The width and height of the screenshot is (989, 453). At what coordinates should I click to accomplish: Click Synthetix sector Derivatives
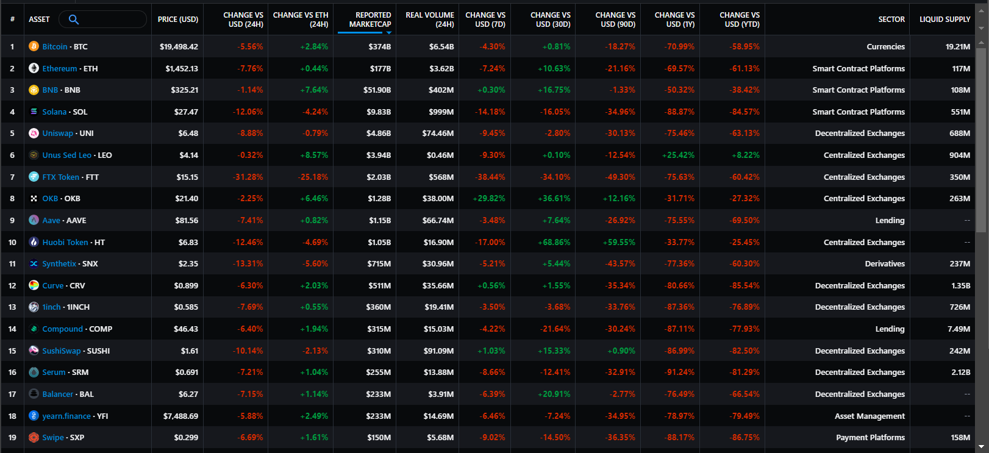coord(885,263)
